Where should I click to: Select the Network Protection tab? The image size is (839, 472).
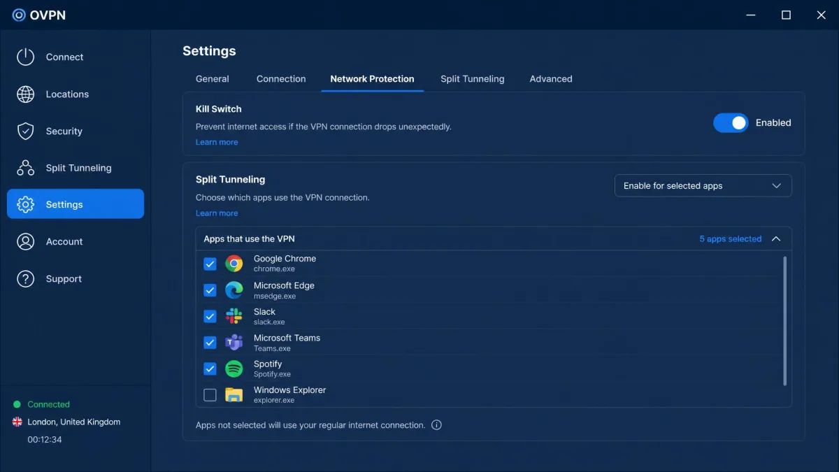372,79
